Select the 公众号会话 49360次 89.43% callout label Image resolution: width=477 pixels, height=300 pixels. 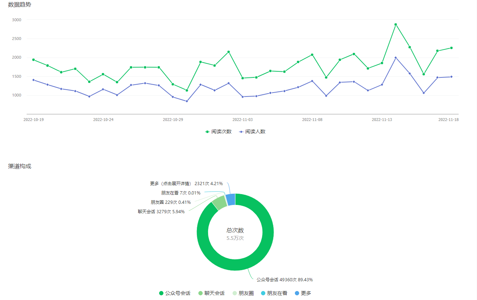(x=284, y=279)
